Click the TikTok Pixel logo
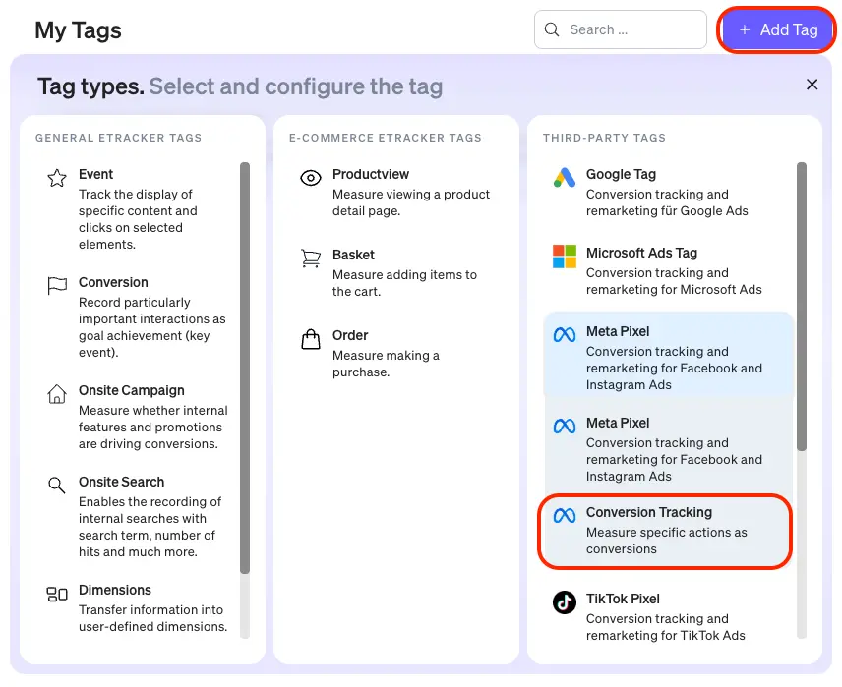Screen dimensions: 842x687 564,602
